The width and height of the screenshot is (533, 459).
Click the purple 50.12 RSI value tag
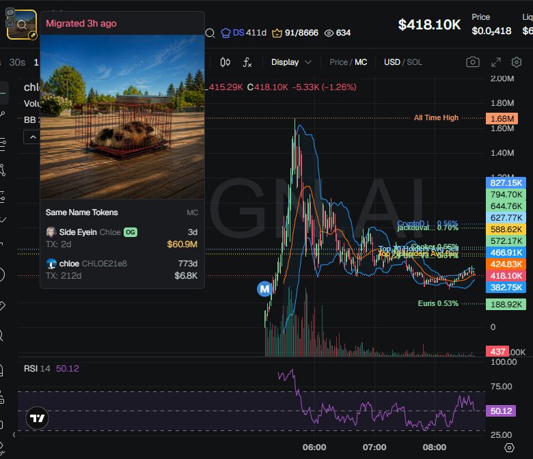[x=501, y=411]
